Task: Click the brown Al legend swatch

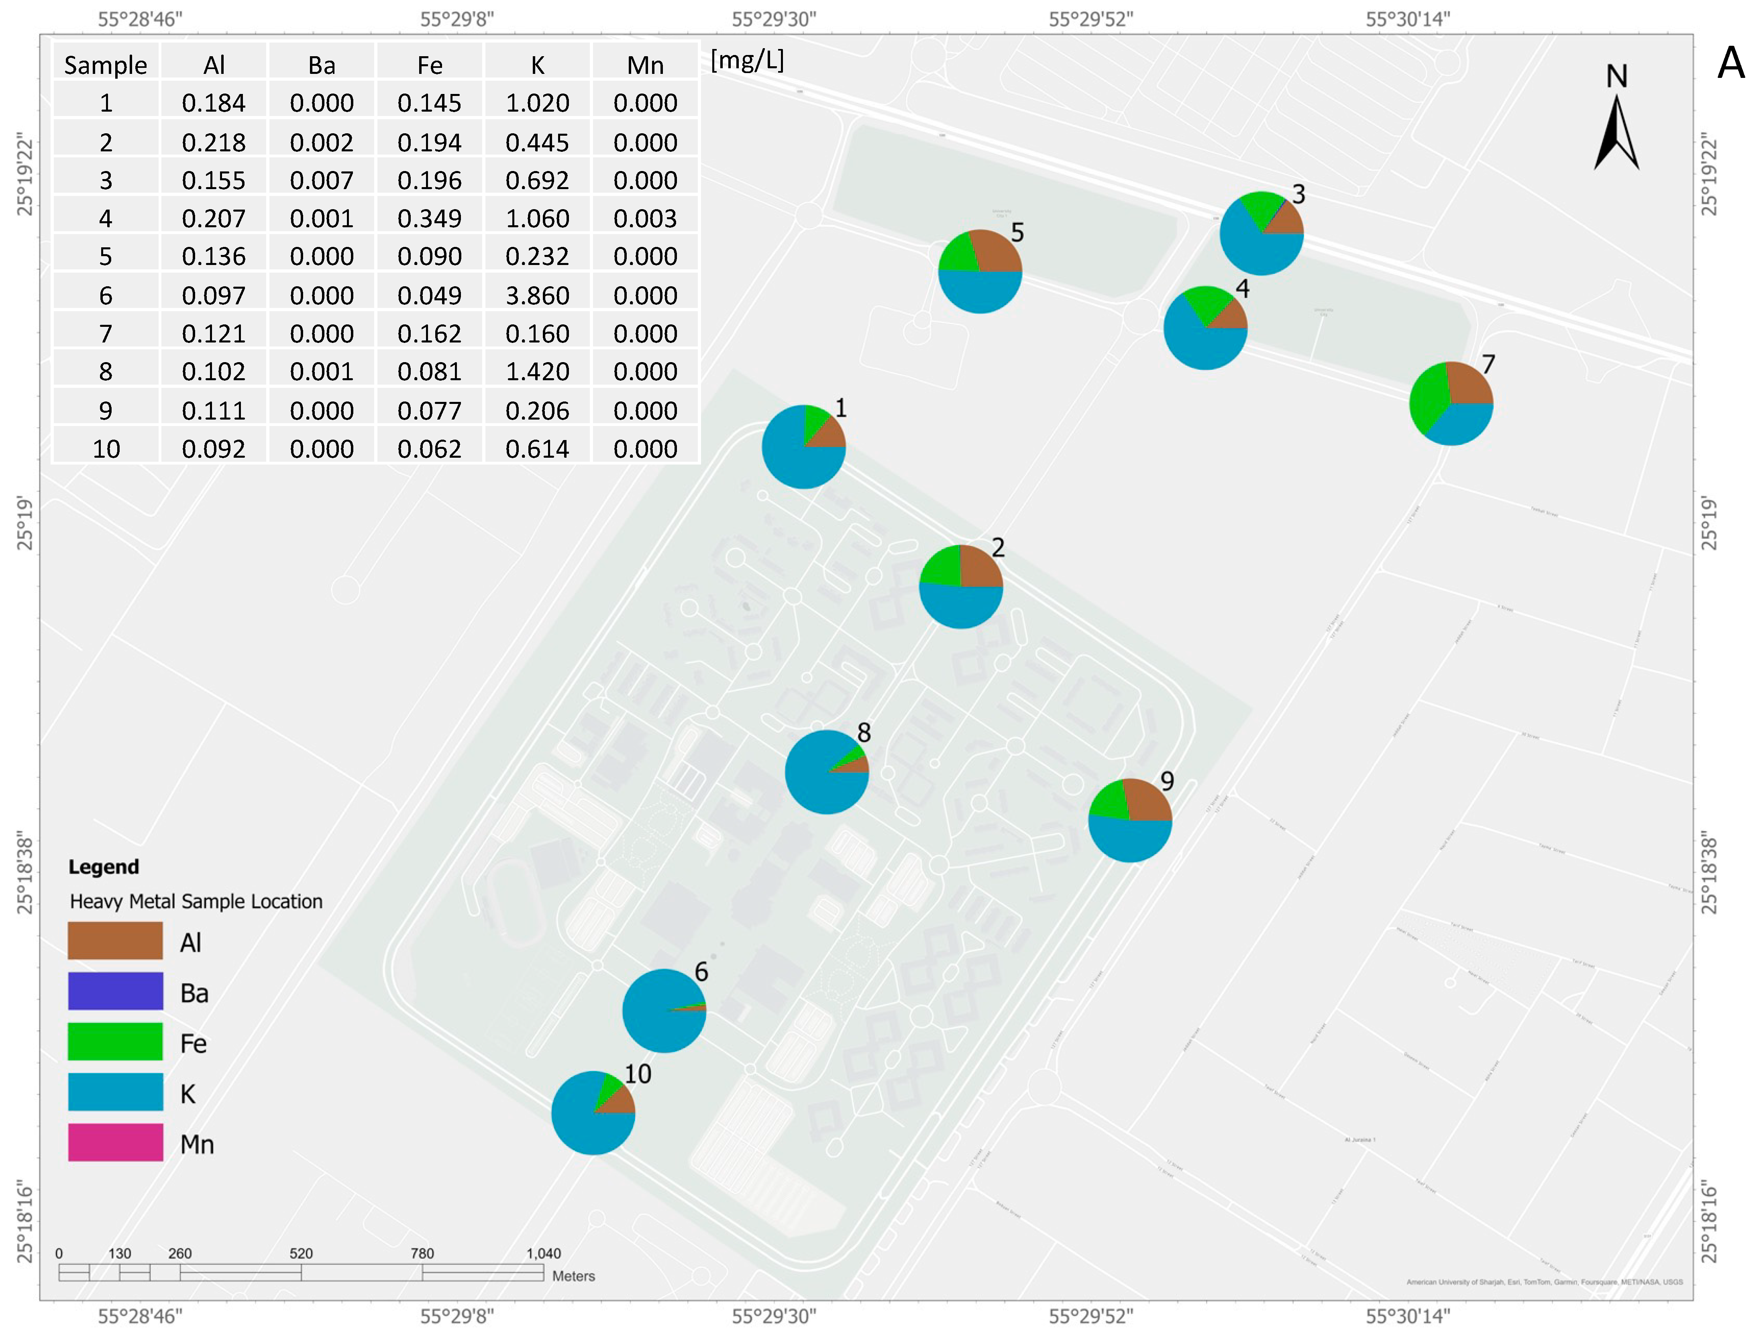Action: click(116, 940)
